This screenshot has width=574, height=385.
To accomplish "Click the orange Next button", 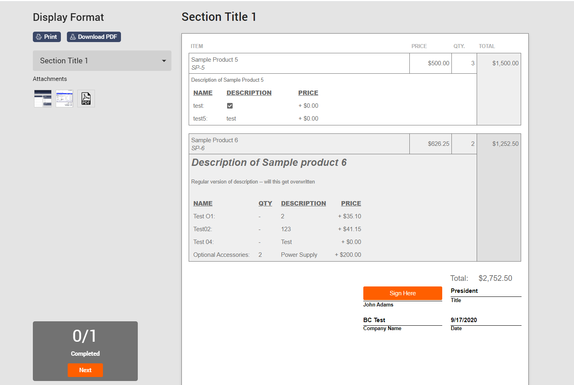I will coord(85,370).
